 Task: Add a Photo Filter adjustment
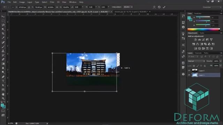tap(205, 44)
